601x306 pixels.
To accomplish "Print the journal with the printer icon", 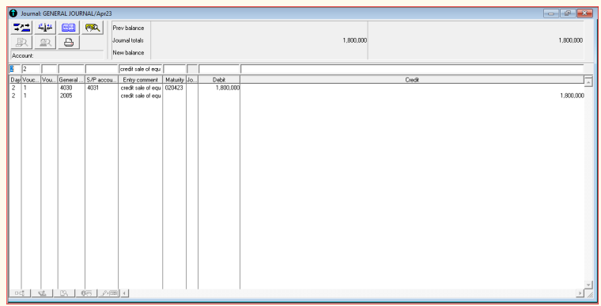I will click(x=69, y=42).
